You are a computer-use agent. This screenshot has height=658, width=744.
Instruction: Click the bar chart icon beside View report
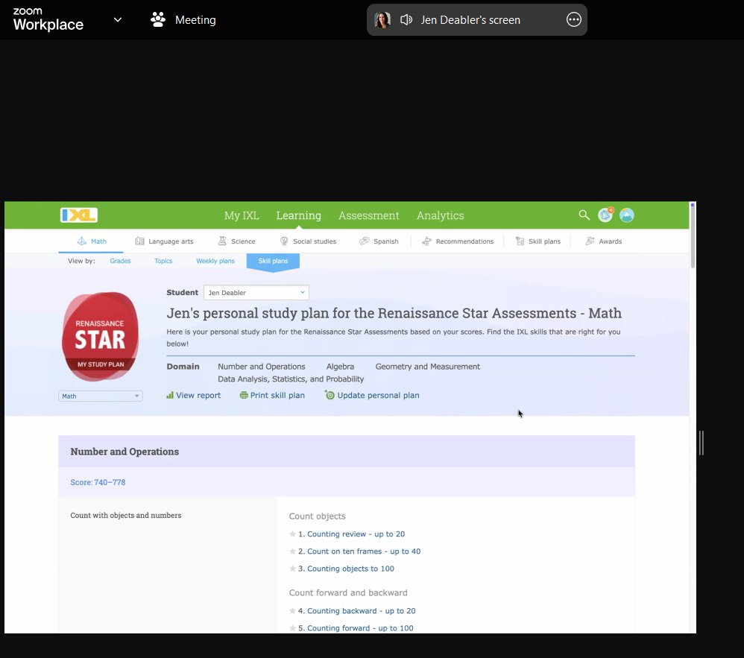(170, 395)
